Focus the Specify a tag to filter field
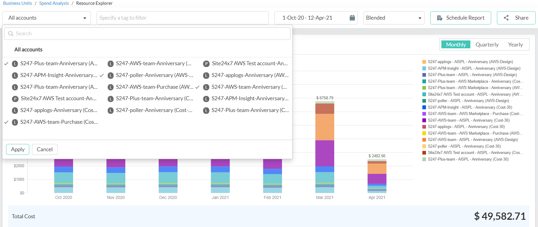Image resolution: width=538 pixels, height=227 pixels. [x=182, y=18]
